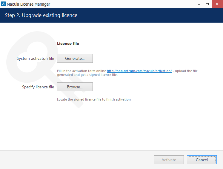The width and height of the screenshot is (223, 169).
Task: Click the Generate... button
Action: pyautogui.click(x=75, y=58)
